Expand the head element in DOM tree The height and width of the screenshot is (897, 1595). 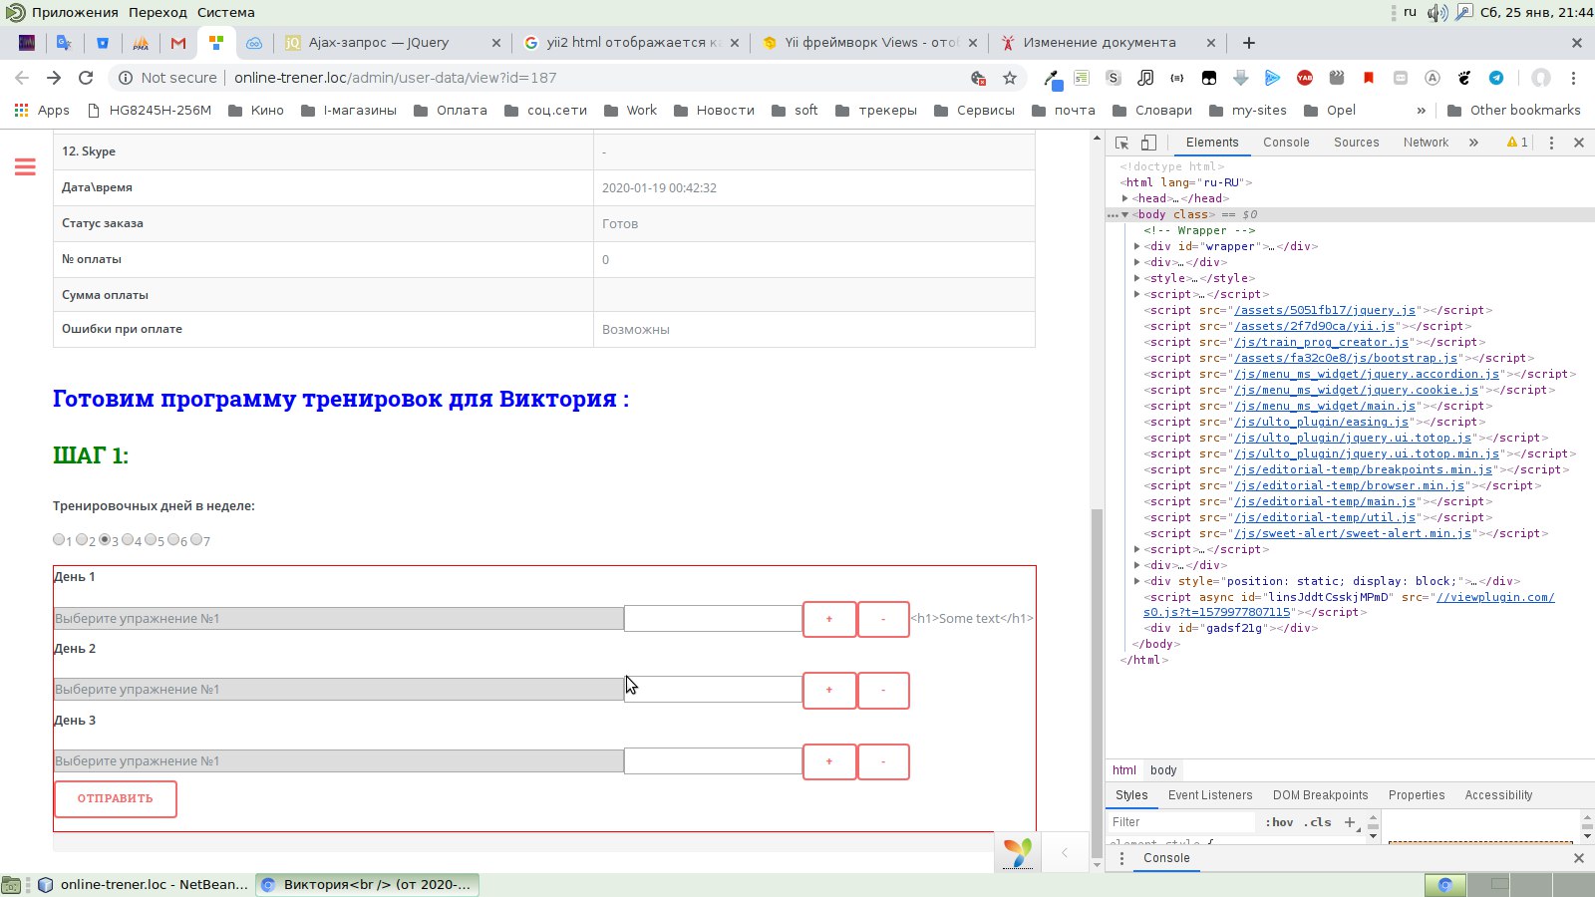click(1125, 198)
